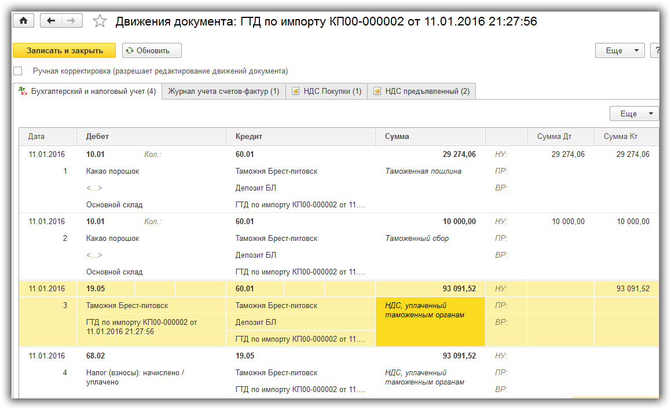Go back with the left arrow
The image size is (671, 410).
51,21
